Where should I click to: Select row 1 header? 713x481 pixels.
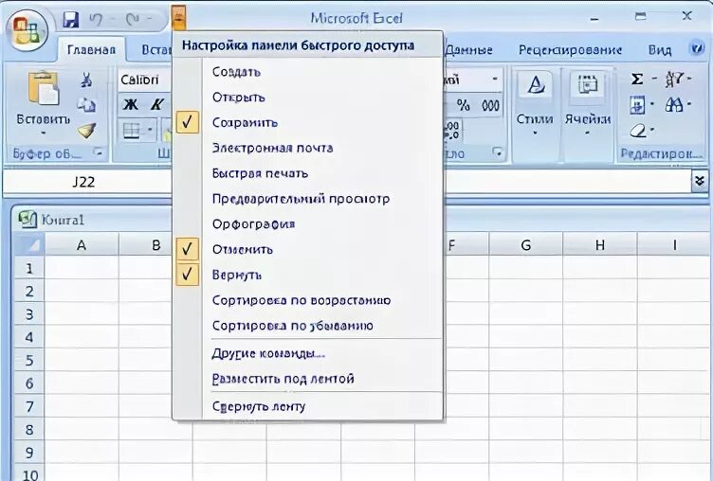(x=29, y=268)
